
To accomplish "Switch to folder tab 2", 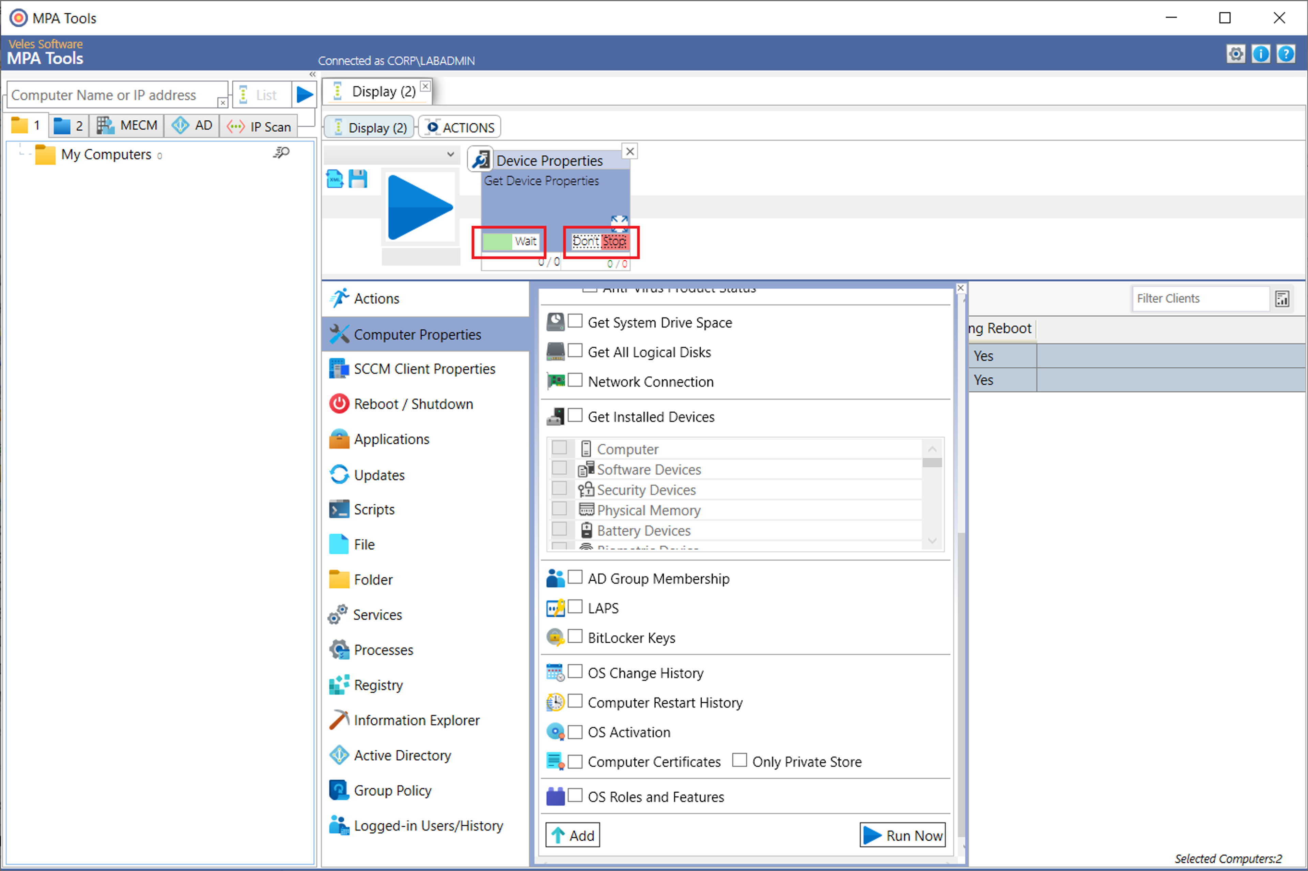I will point(68,125).
